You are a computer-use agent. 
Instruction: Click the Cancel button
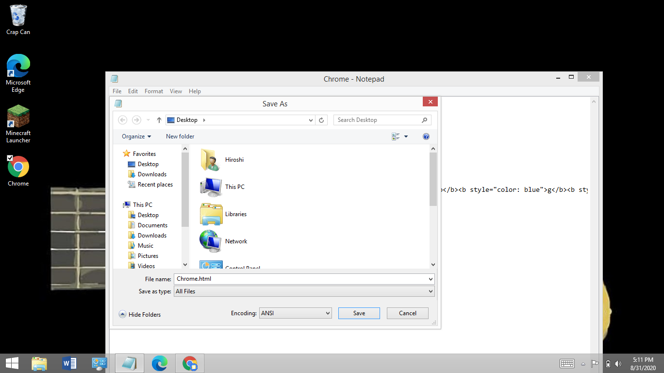pyautogui.click(x=408, y=313)
